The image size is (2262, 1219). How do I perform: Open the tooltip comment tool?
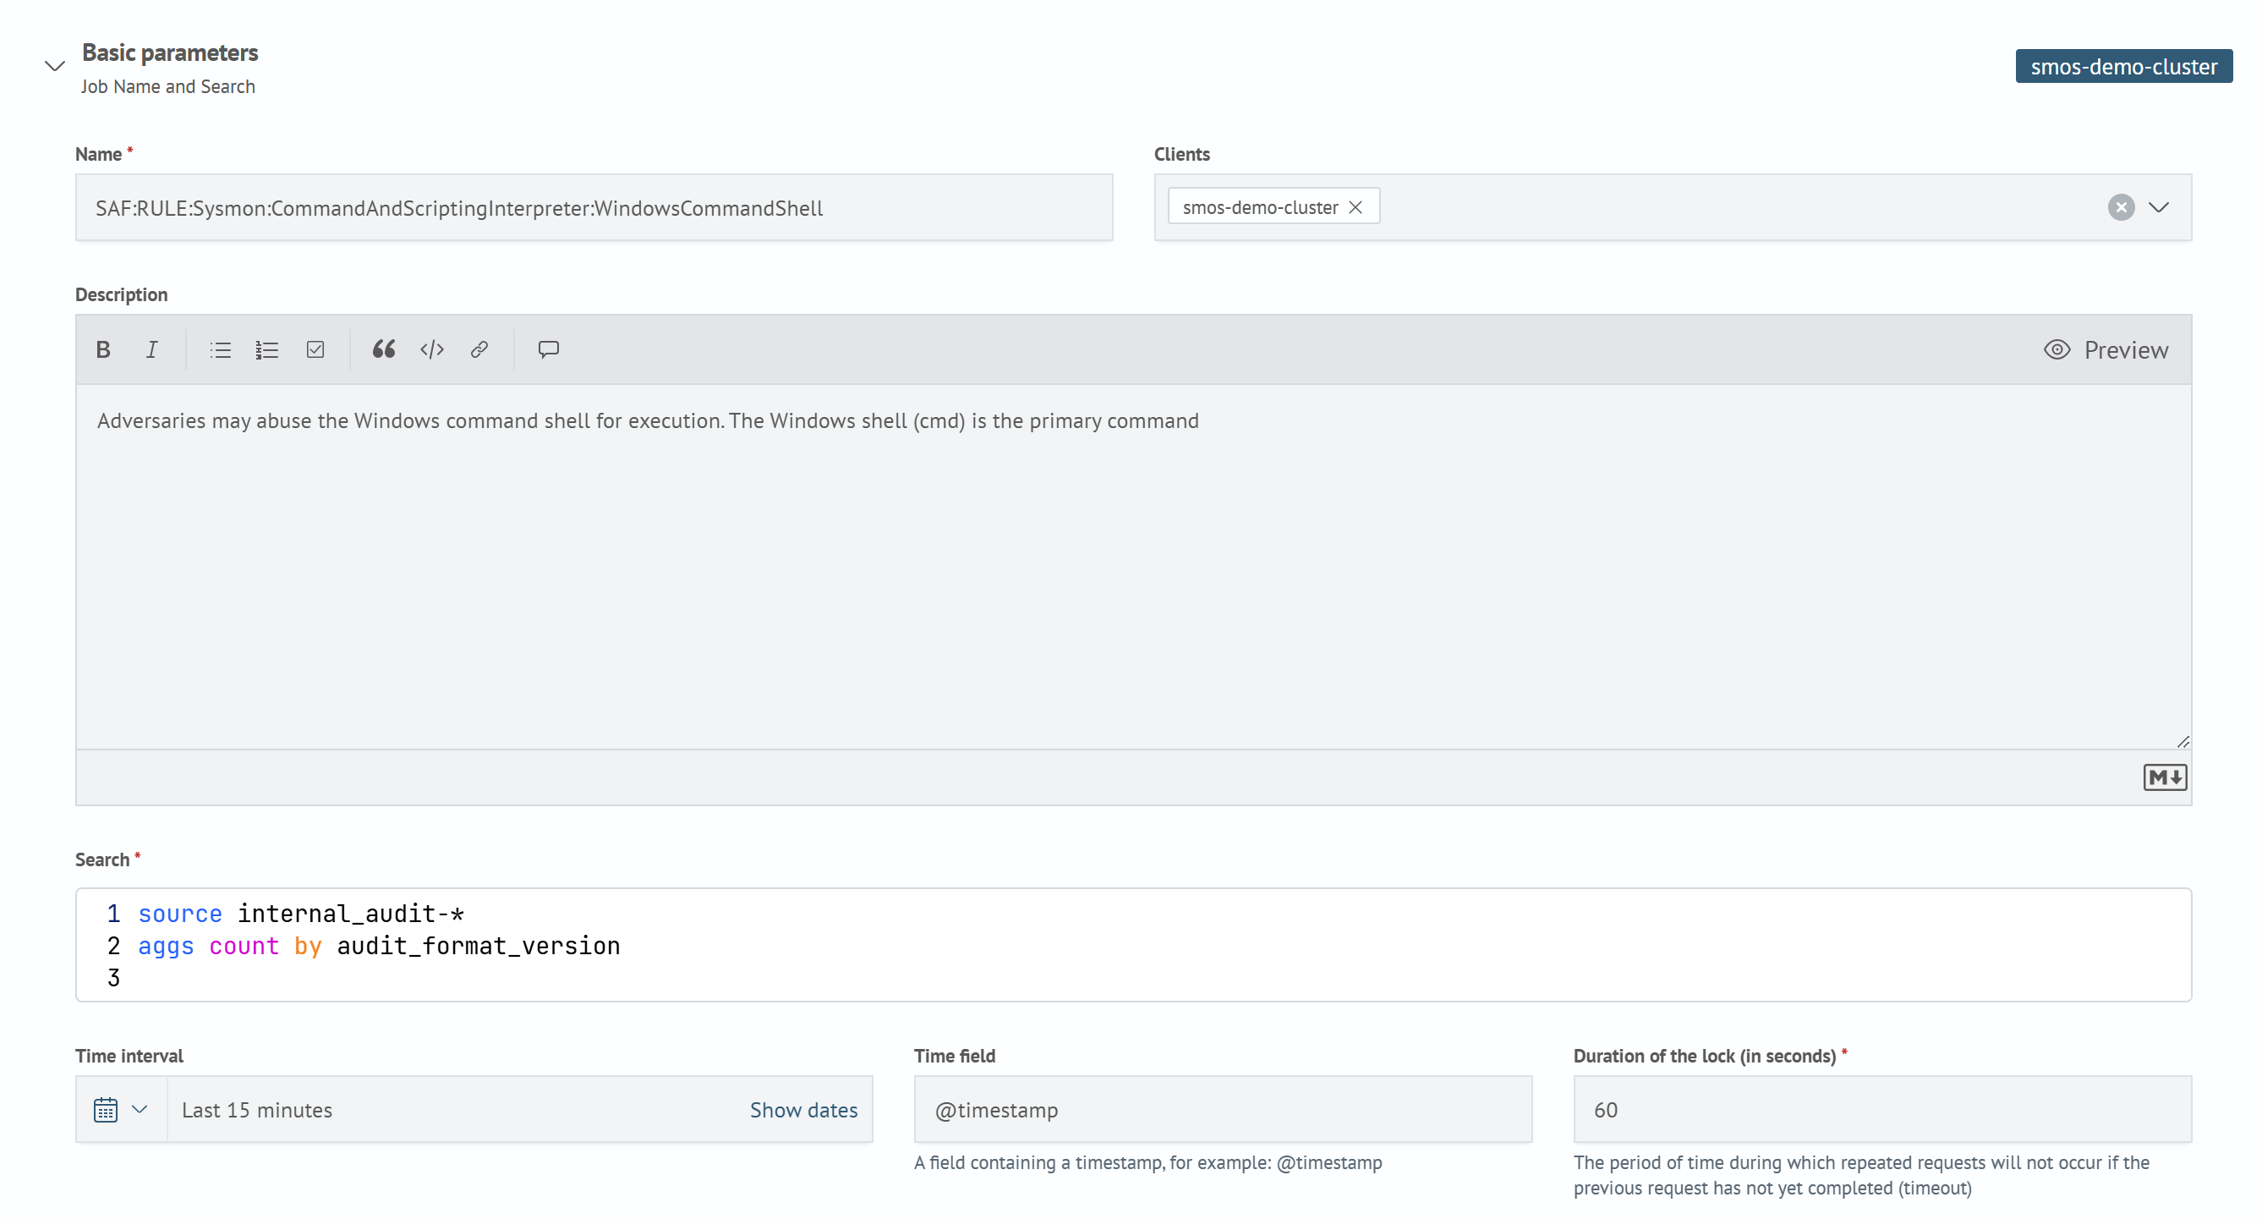[548, 349]
